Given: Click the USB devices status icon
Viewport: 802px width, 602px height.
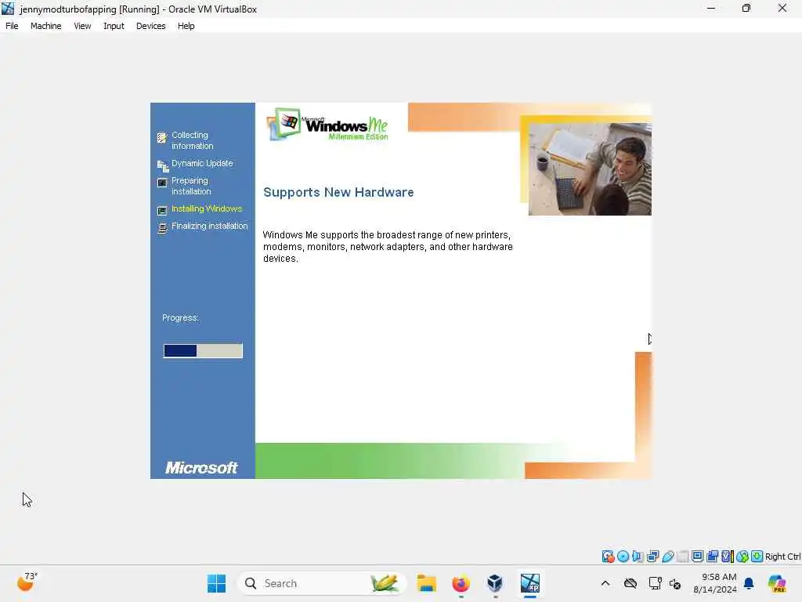Looking at the screenshot, I should point(667,557).
